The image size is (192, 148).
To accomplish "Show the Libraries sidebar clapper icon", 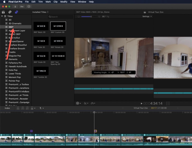I will (x=3, y=12).
